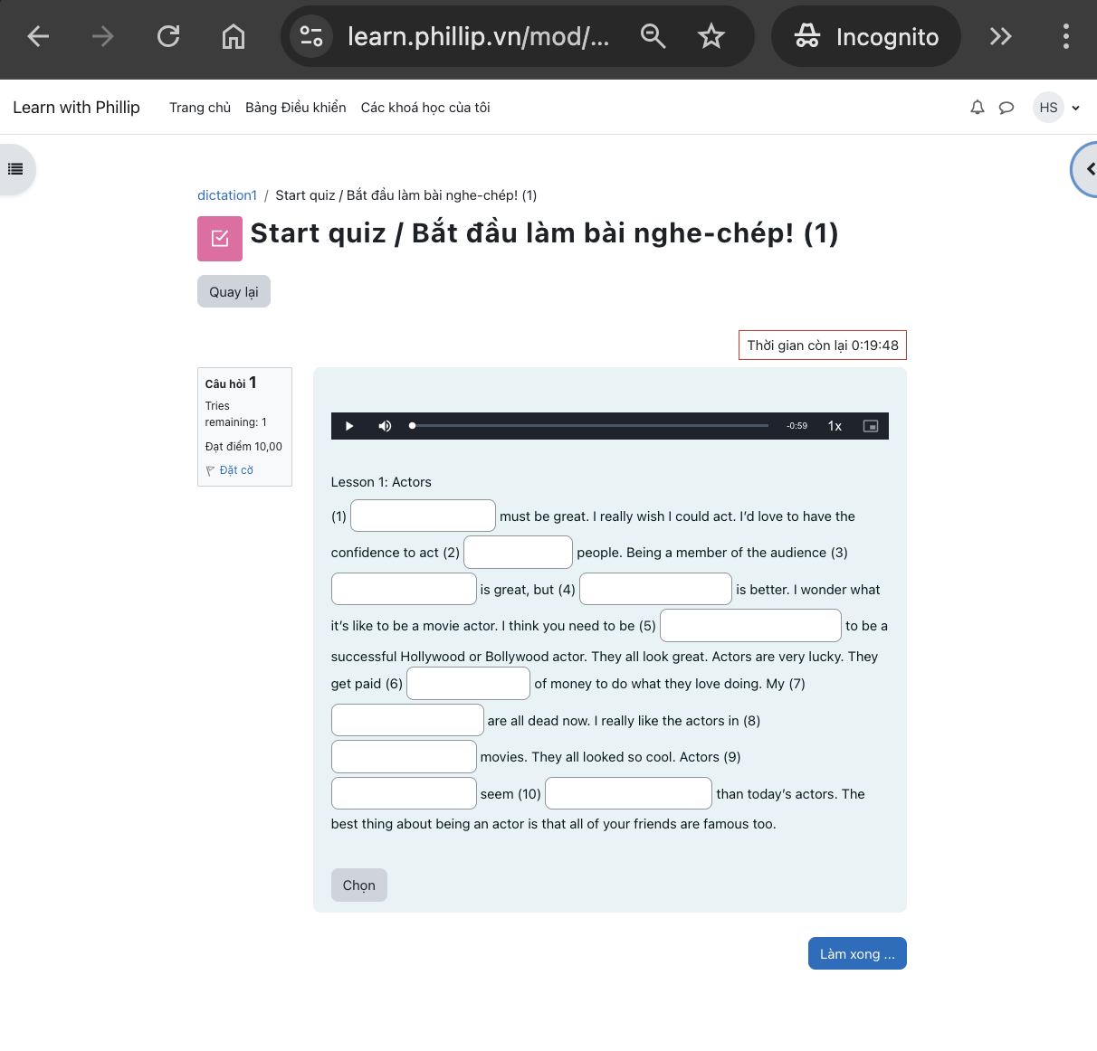This screenshot has height=1051, width=1097.
Task: Follow the dictation1 breadcrumb link
Action: [227, 194]
